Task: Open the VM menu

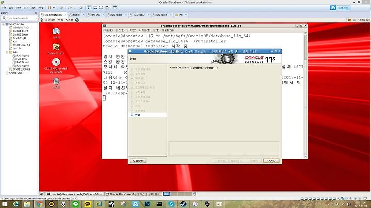Action: pyautogui.click(x=26, y=8)
